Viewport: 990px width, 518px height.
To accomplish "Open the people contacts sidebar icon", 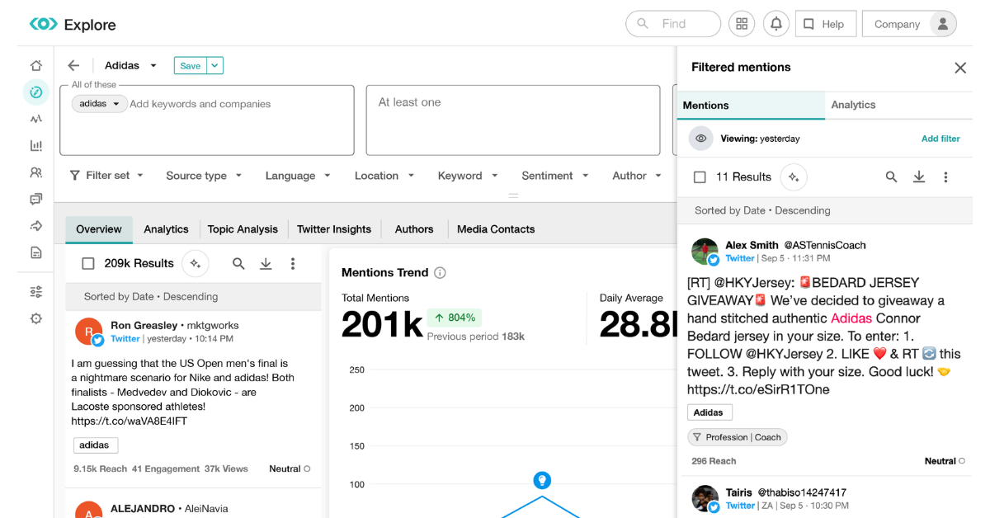I will 35,172.
